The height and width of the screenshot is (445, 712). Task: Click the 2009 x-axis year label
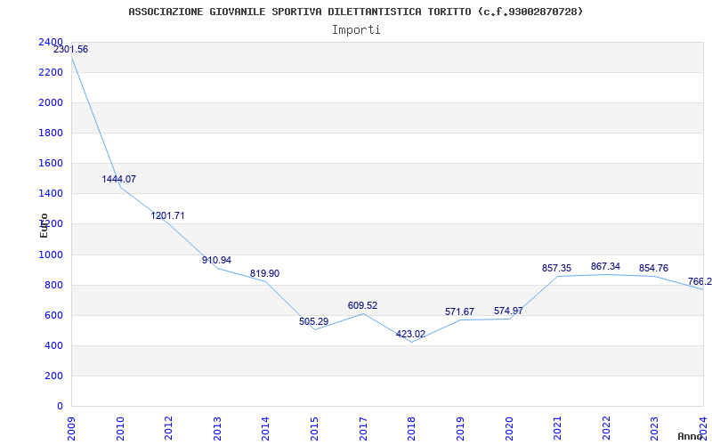click(72, 427)
